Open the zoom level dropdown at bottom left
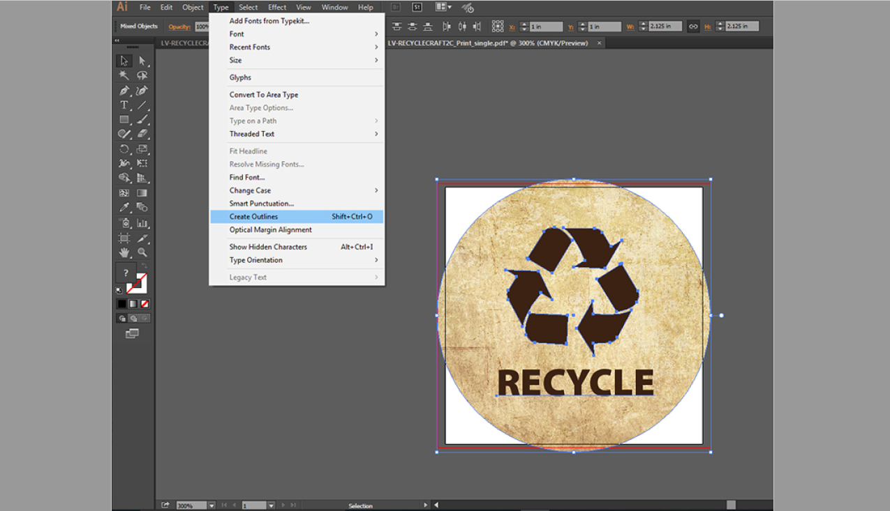Viewport: 890px width, 511px height. coord(211,504)
